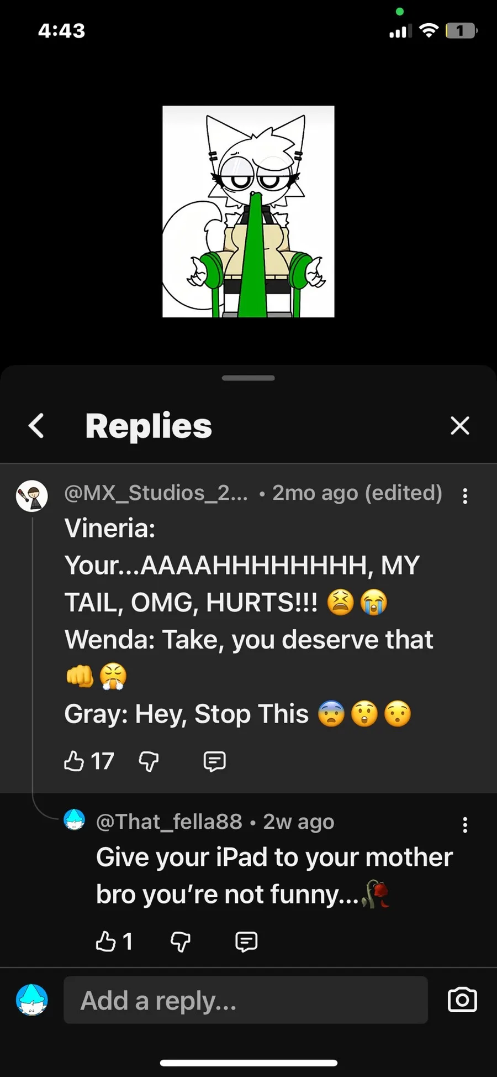Dislike the MX_Studios comment
Image resolution: width=497 pixels, height=1077 pixels.
[x=149, y=761]
